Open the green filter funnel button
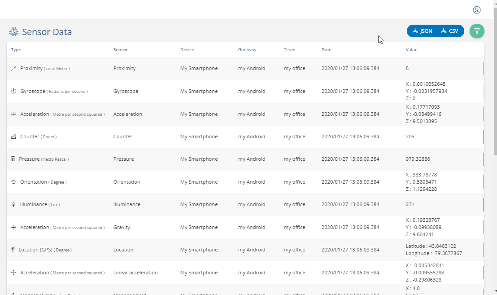Viewport: 497px width, 295px height. (477, 31)
